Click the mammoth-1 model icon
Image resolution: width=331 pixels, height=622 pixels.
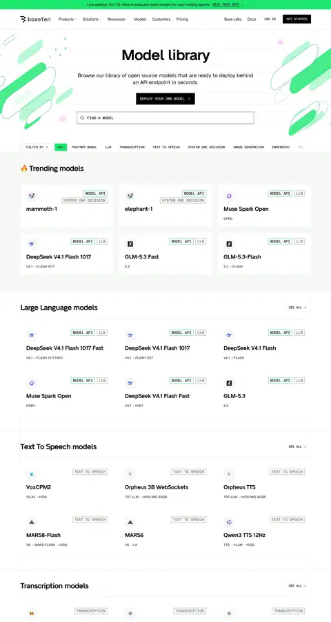[x=32, y=196]
